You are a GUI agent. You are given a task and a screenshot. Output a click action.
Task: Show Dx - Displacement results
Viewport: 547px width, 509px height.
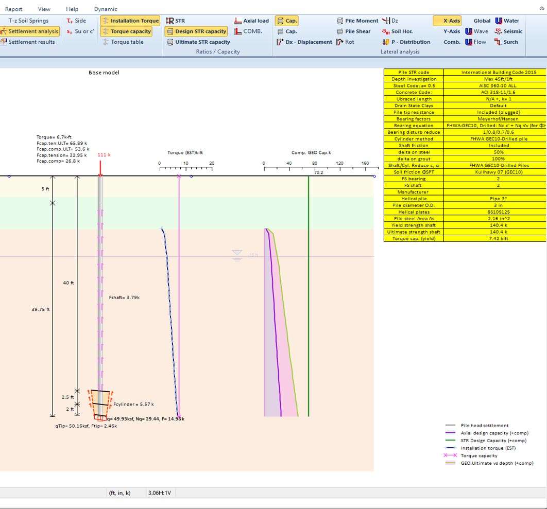(304, 42)
